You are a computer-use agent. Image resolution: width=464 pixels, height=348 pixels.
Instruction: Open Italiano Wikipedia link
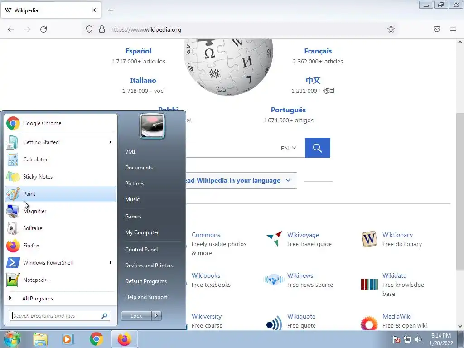[143, 81]
